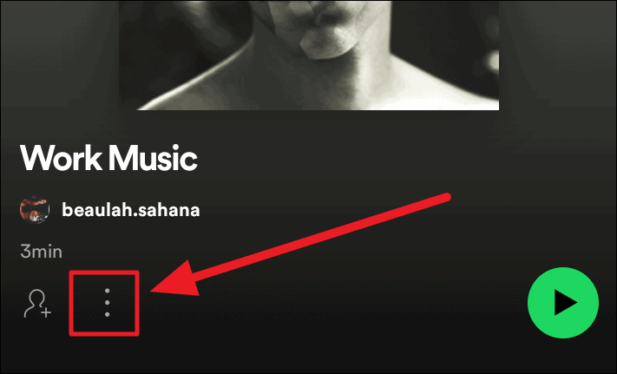
Task: Select the round profile picture next to the username
Action: [35, 209]
